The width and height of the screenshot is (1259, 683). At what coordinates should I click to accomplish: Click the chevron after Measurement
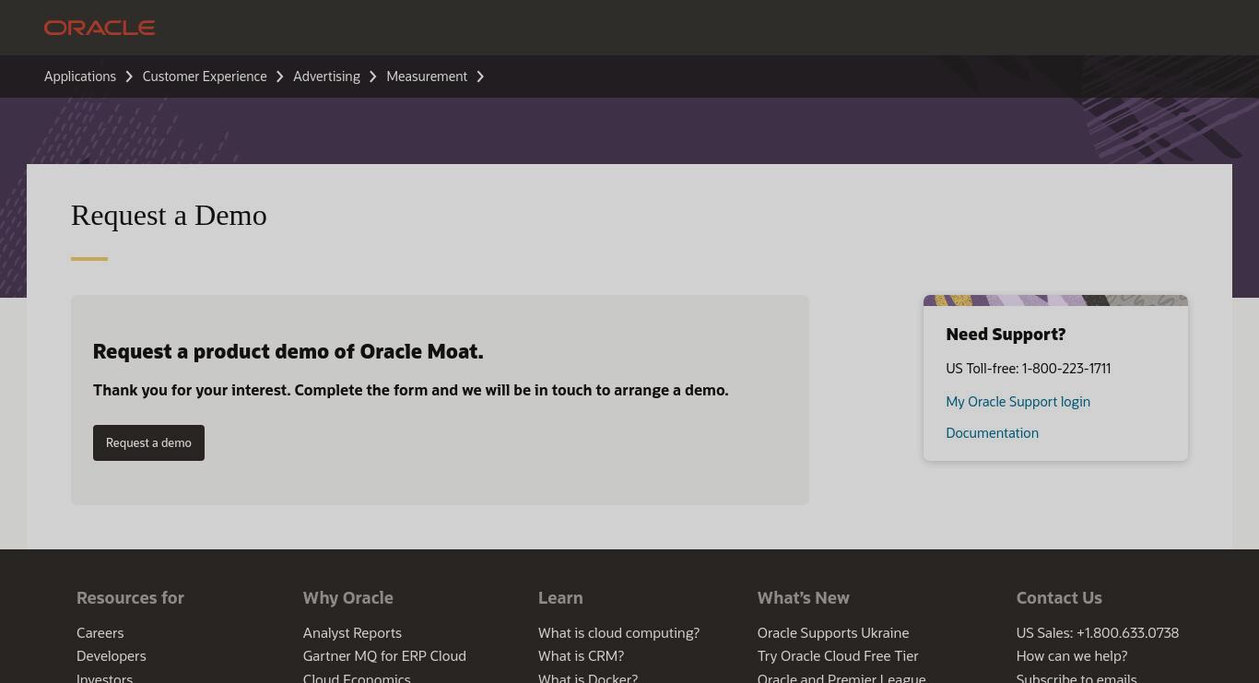point(480,77)
